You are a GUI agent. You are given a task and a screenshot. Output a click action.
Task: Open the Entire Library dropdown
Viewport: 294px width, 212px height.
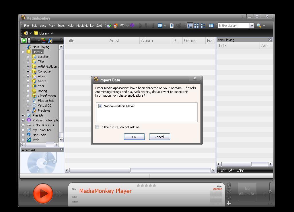[252, 26]
